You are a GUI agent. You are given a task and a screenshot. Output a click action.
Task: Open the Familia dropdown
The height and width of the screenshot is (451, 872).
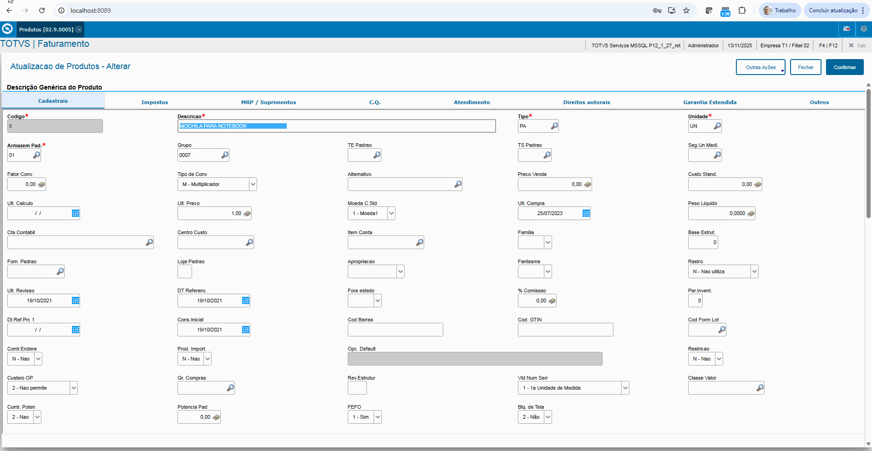pyautogui.click(x=548, y=242)
